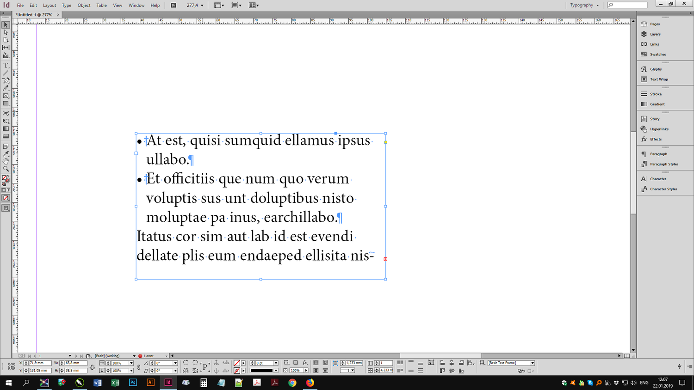Select the Zoom tool

tap(6, 169)
